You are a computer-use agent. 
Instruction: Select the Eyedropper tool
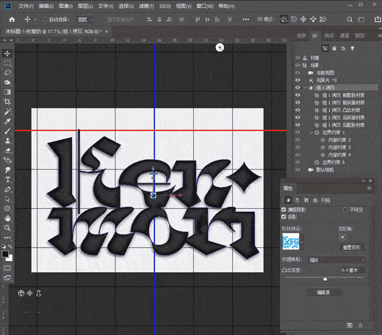pos(7,122)
